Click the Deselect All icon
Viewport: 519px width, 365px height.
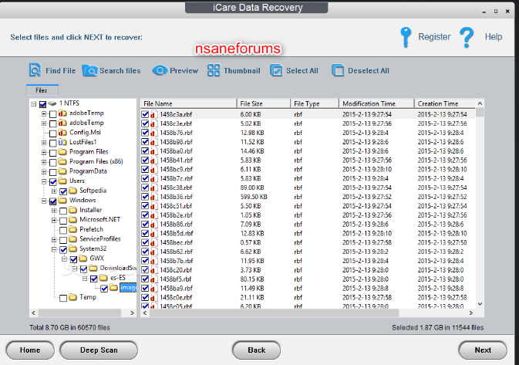click(x=338, y=70)
